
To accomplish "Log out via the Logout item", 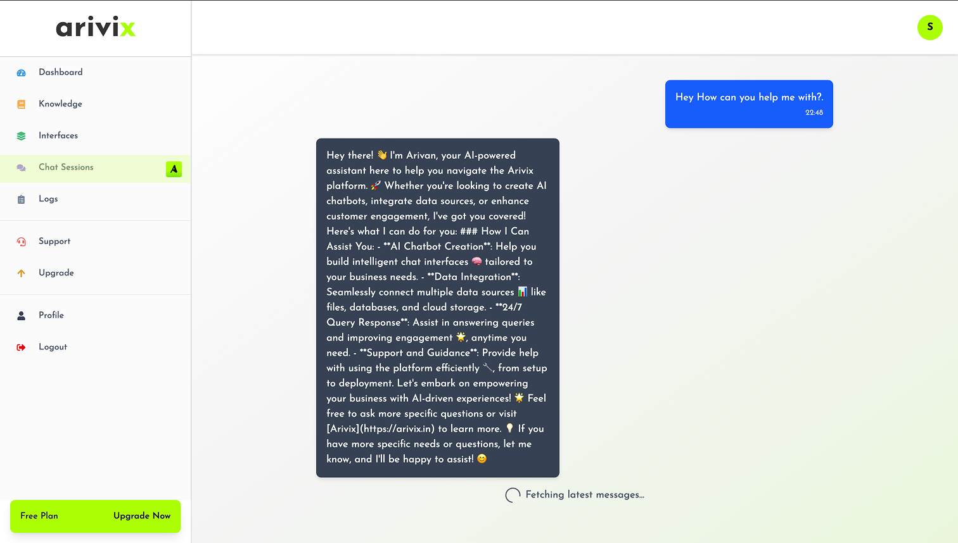I will click(95, 347).
